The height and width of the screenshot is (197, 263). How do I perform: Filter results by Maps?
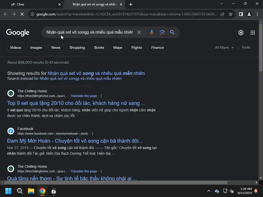coord(118,47)
